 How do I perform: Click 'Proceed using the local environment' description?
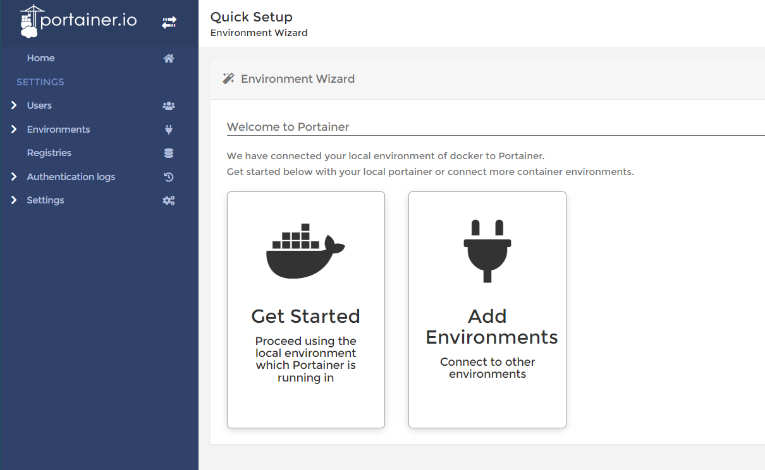tap(305, 359)
